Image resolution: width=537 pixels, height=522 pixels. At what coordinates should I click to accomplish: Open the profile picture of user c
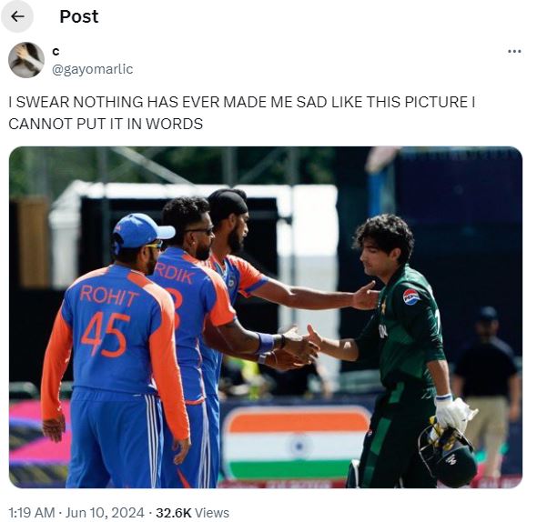point(26,60)
